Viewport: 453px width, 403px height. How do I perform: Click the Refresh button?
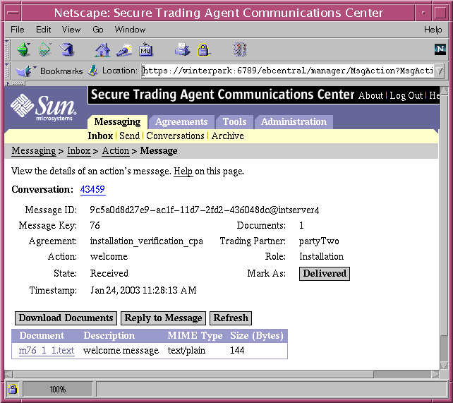(231, 318)
